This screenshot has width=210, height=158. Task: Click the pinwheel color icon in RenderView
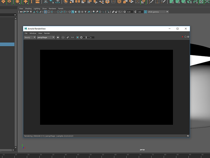[x=68, y=37]
